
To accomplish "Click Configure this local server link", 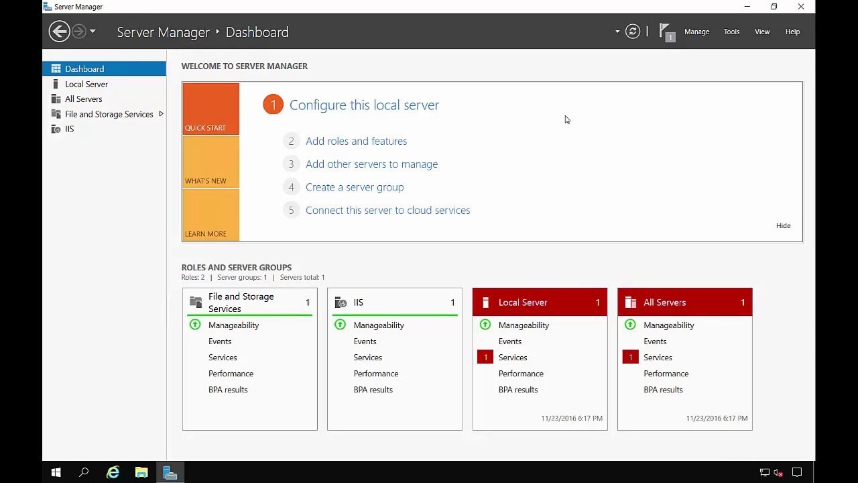I will point(364,105).
